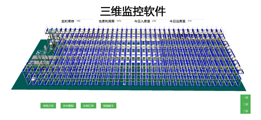261x120 pixels.
Task: Show the 三层 third floor view
Action: (x=245, y=111)
